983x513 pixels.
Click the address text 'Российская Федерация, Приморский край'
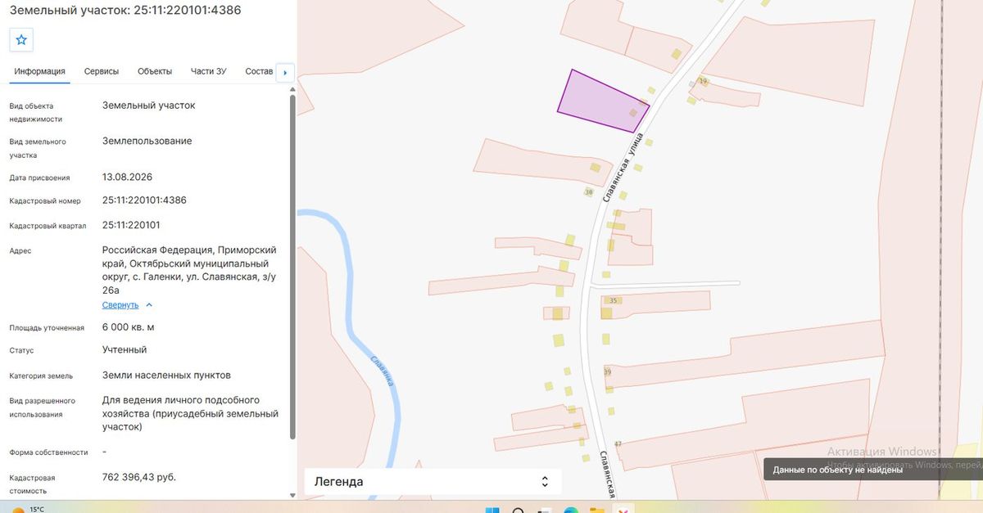[189, 257]
